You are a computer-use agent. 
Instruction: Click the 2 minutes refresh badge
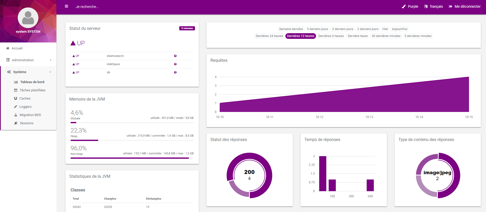coord(187,28)
